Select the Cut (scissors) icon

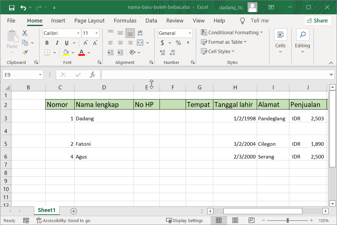point(24,33)
